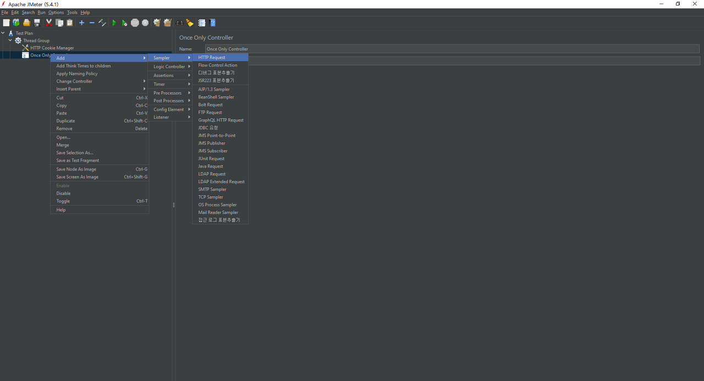The width and height of the screenshot is (704, 381).
Task: Open the File menu
Action: 4,12
